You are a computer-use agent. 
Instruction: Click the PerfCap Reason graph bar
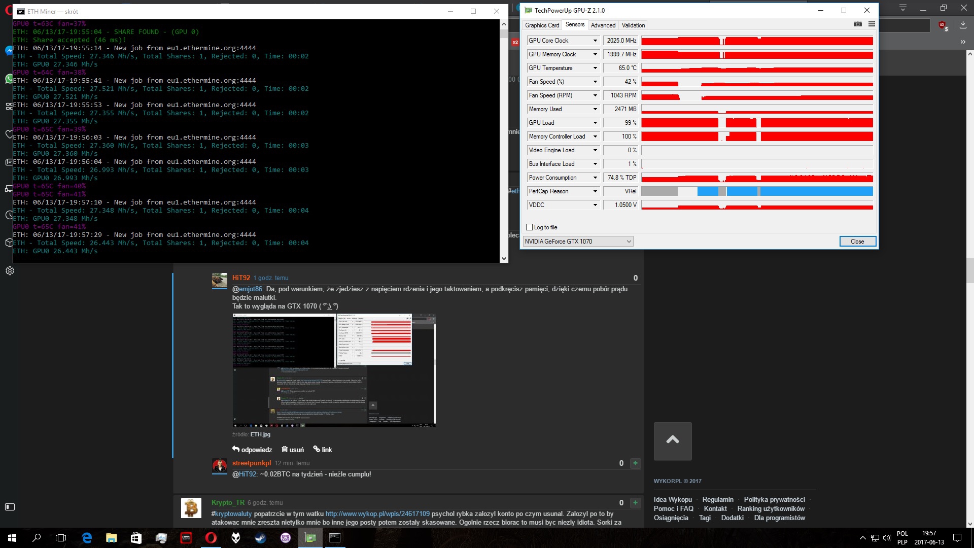(757, 191)
